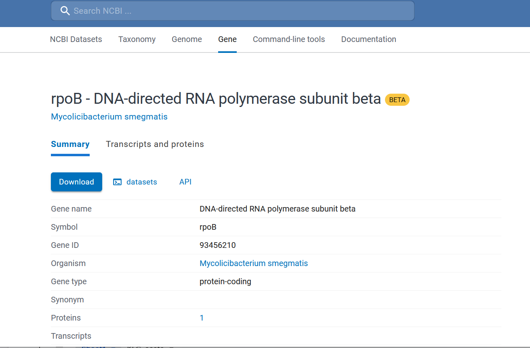Click the Gene type row label
This screenshot has width=530, height=348.
pos(69,281)
